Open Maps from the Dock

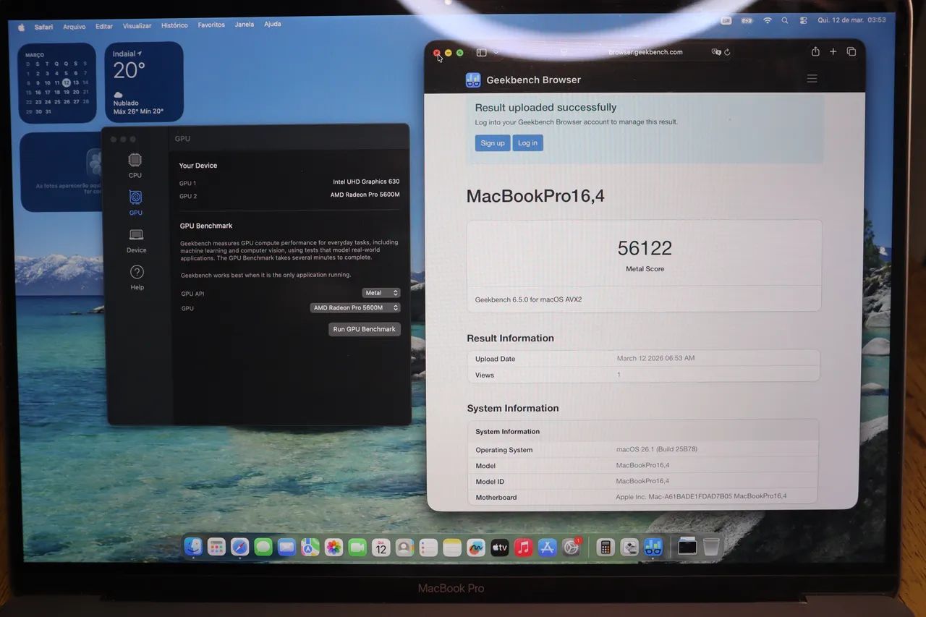(x=310, y=548)
